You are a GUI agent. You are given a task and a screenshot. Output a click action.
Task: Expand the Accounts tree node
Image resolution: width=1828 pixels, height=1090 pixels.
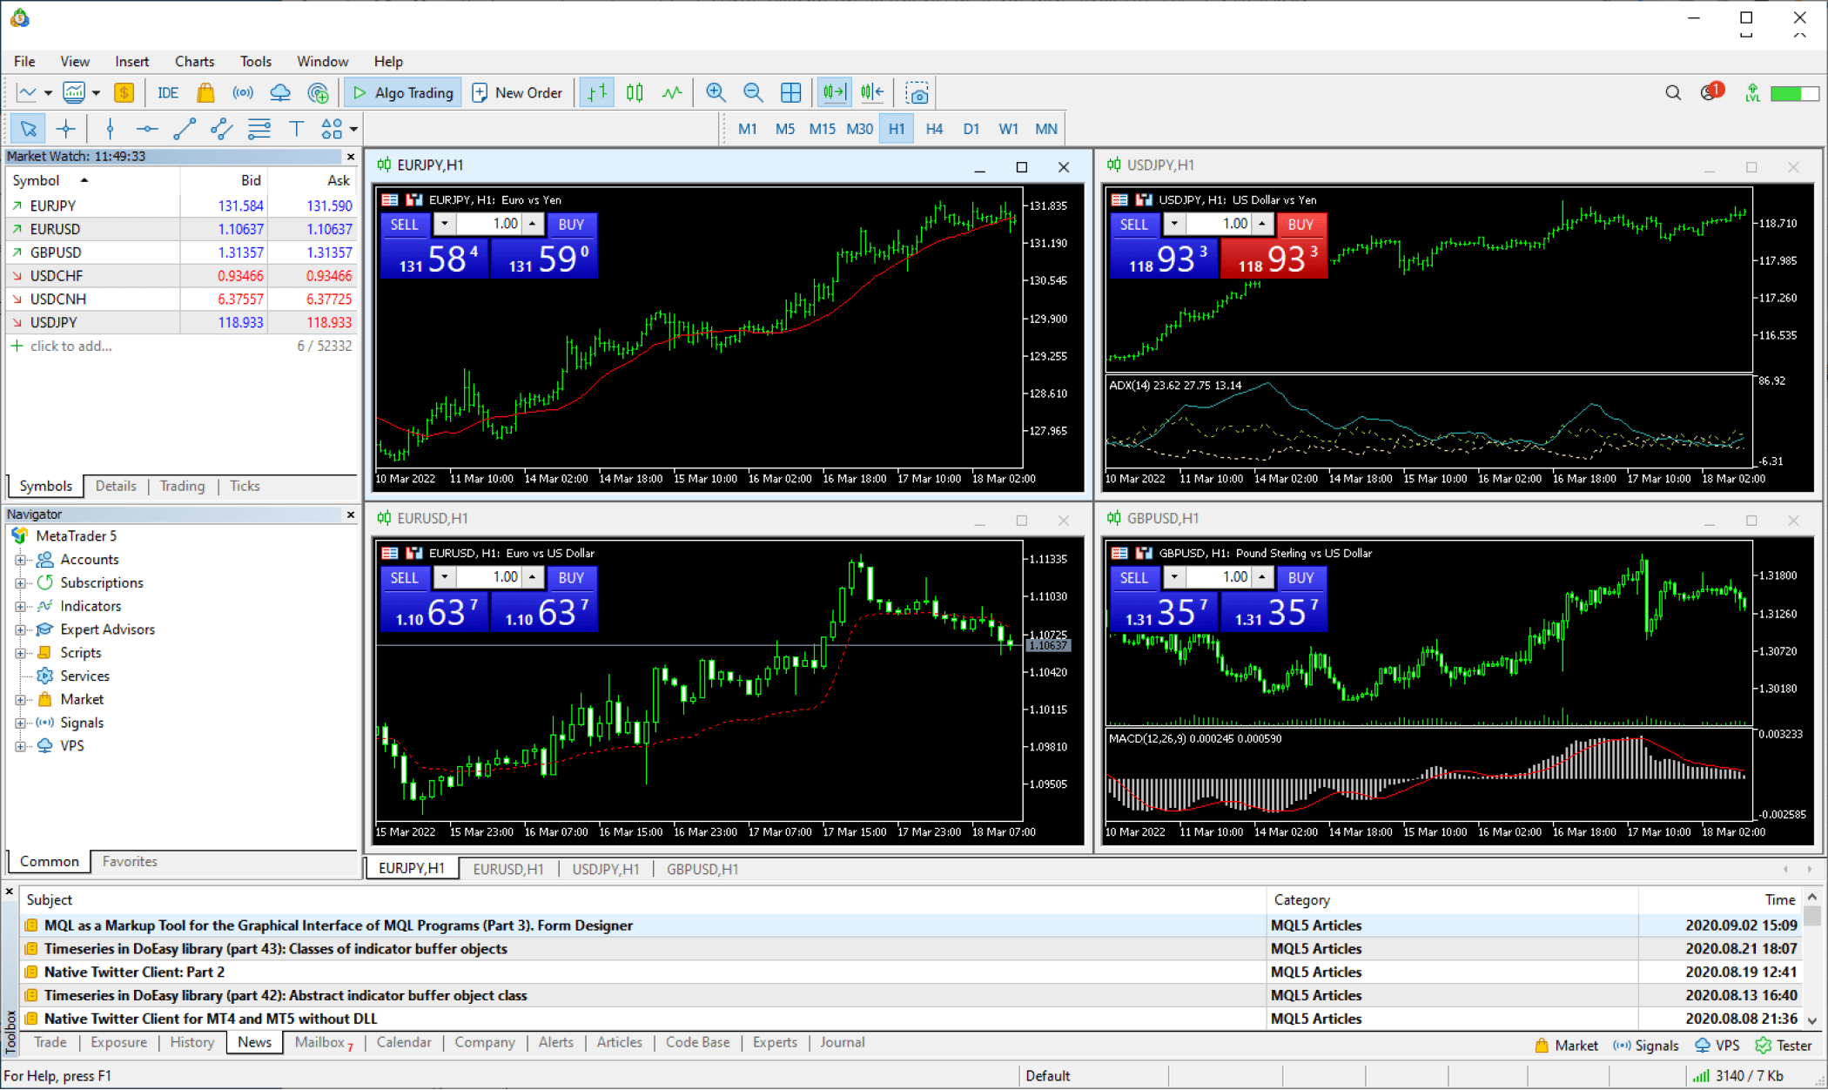[19, 560]
